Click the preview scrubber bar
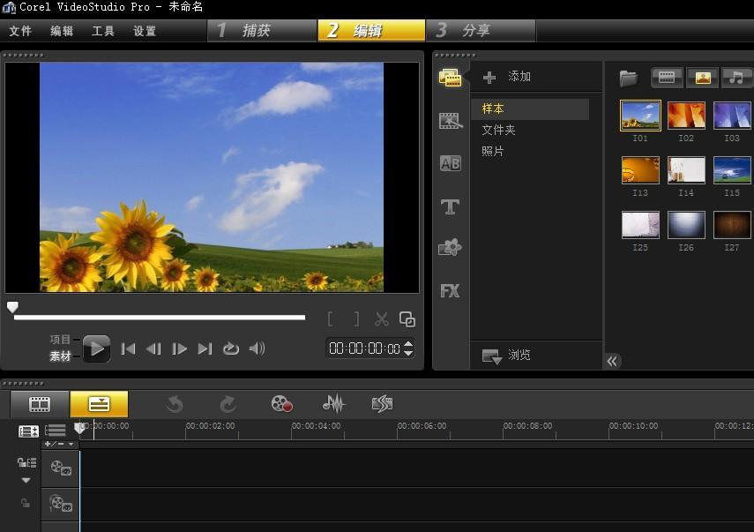Screen dimensions: 754x532 [159, 317]
